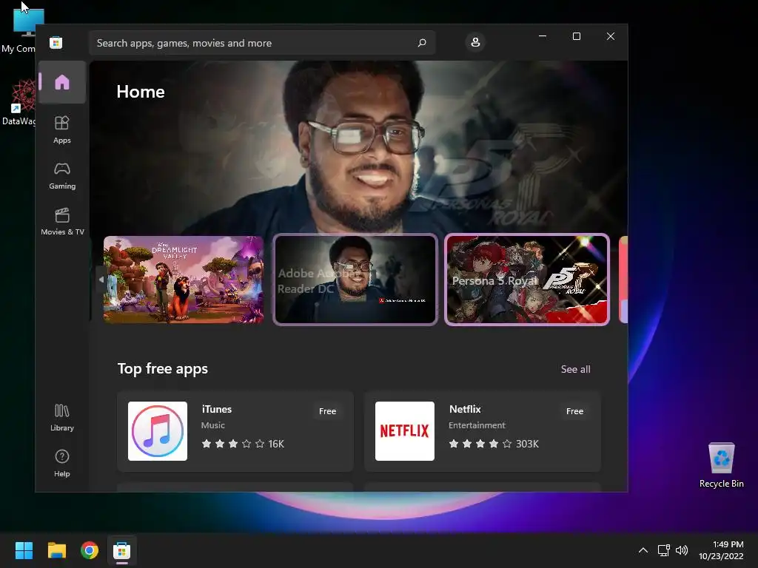
Task: Click the Netflix star rating 303K
Action: click(x=494, y=444)
